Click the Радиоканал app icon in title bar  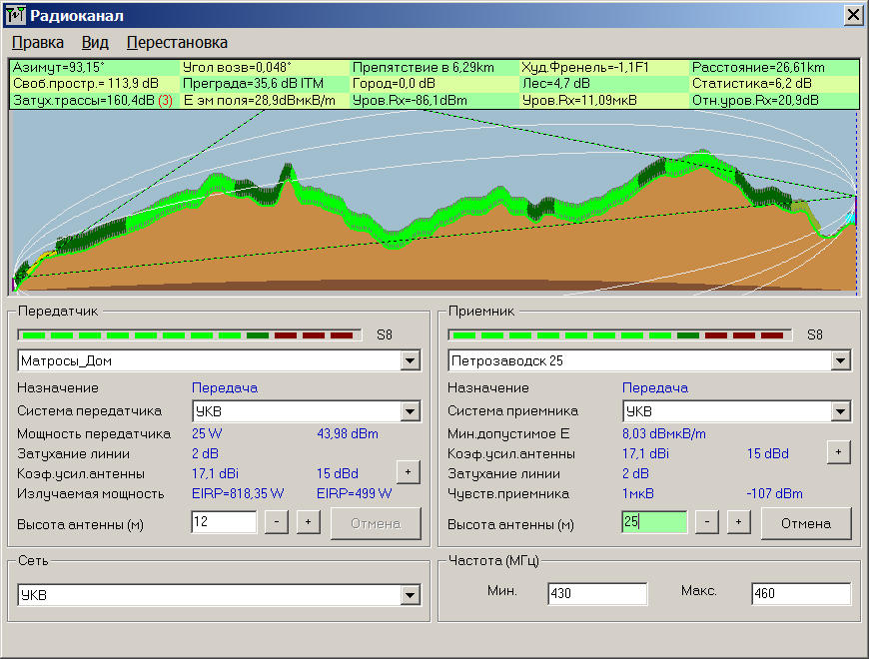point(15,15)
